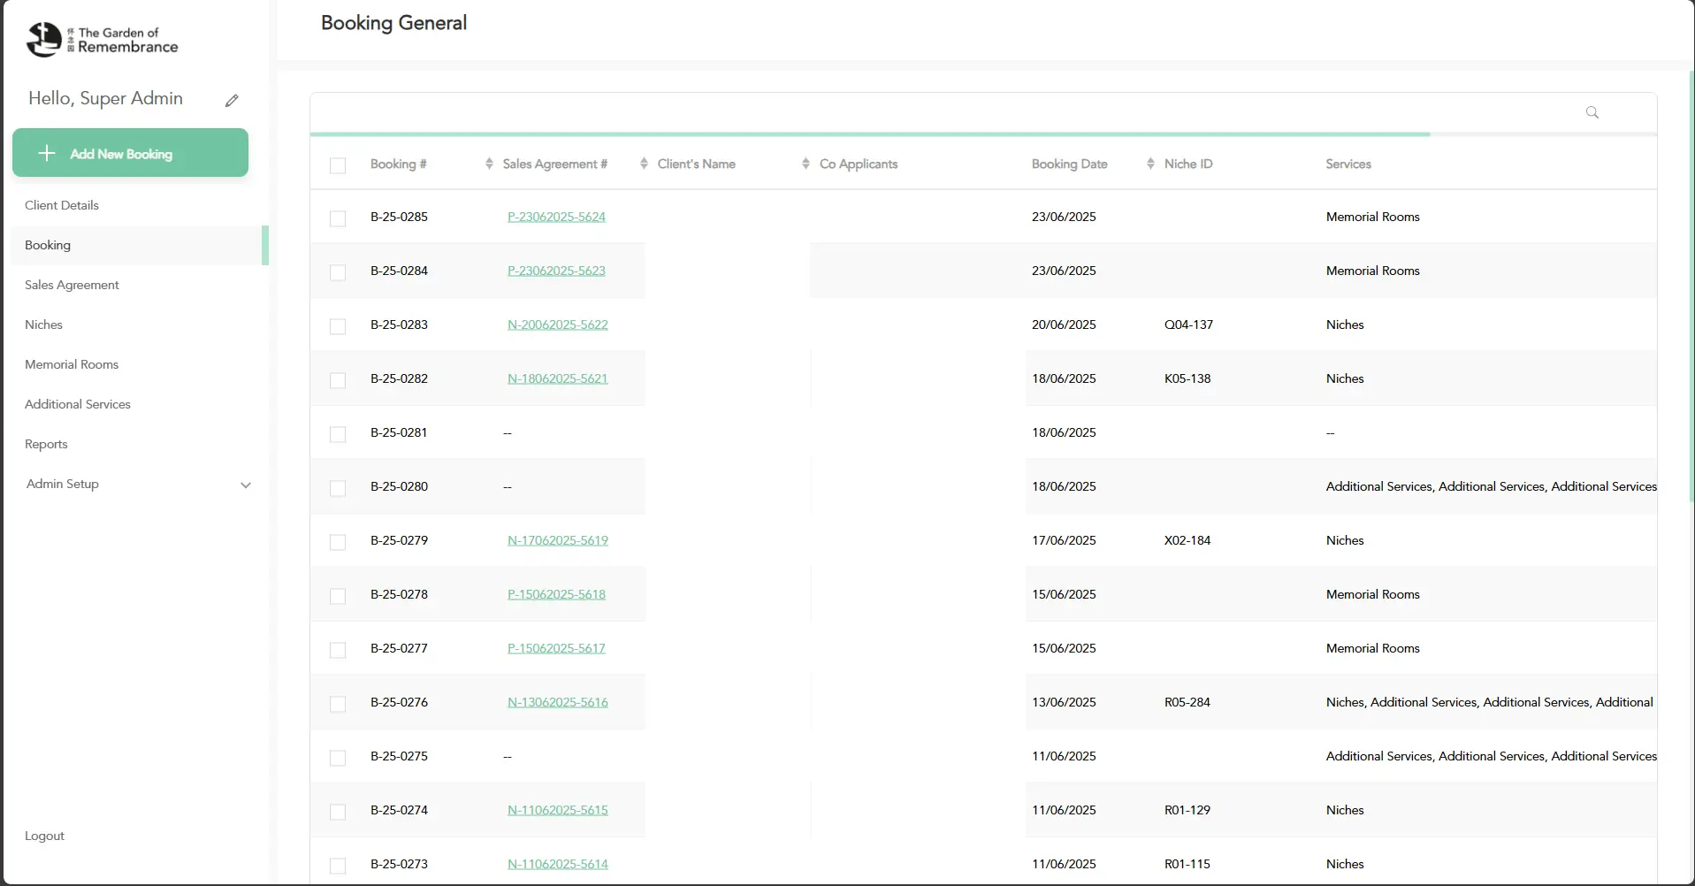Click the Garden of Remembrance logo
This screenshot has height=886, width=1695.
pos(102,40)
